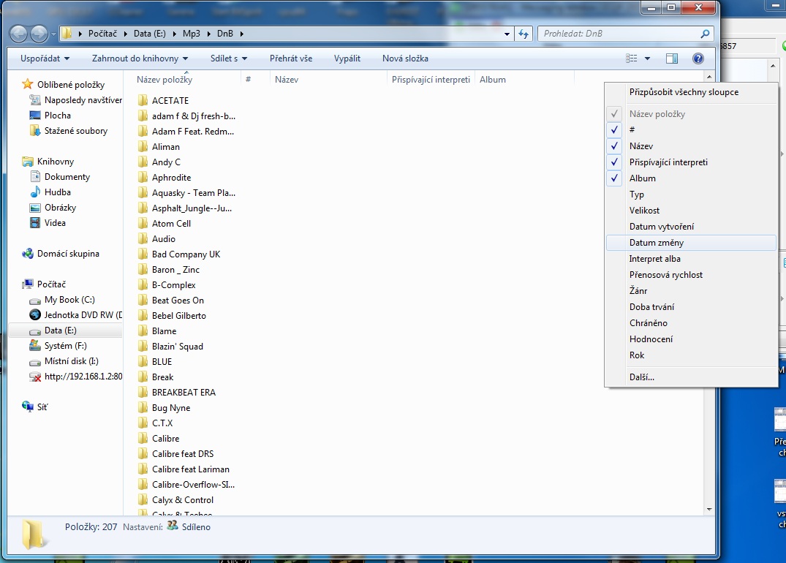Choose Hodnocení in column menu

coord(692,339)
